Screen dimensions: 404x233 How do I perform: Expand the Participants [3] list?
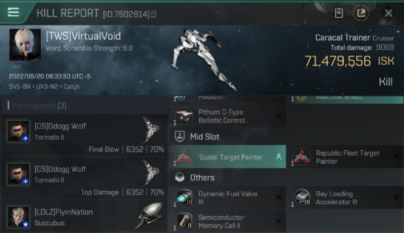pyautogui.click(x=39, y=106)
